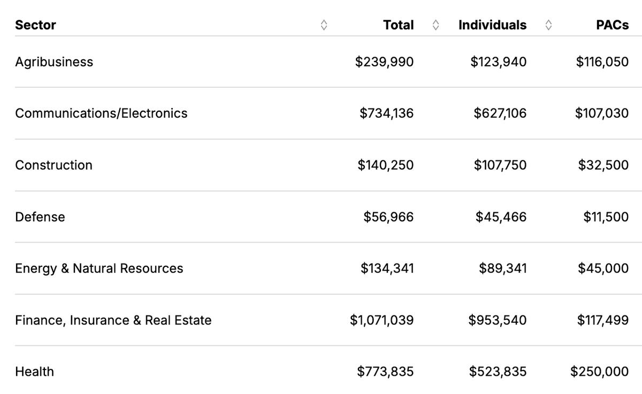
Task: Click the Total column header
Action: 398,25
